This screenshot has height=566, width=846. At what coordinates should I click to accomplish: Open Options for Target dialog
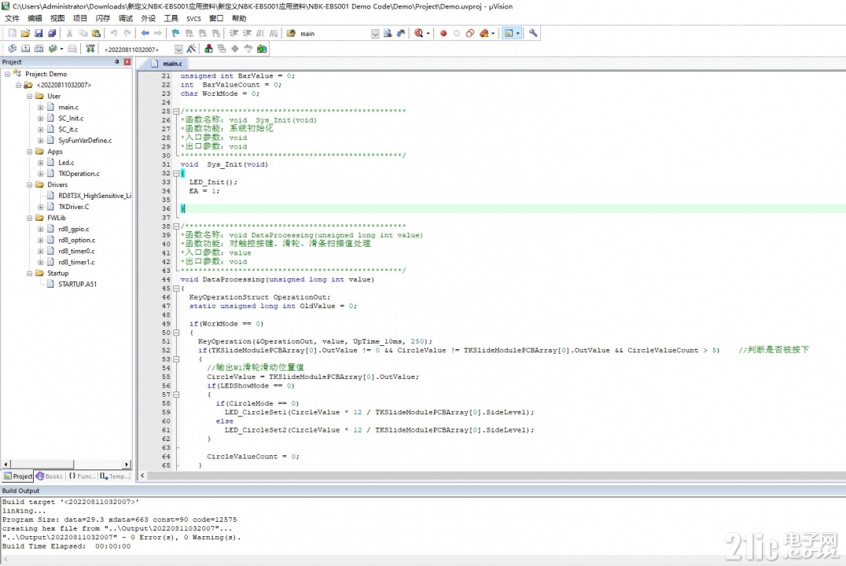[x=191, y=49]
